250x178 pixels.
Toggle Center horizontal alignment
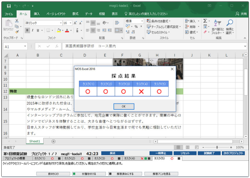(93, 30)
